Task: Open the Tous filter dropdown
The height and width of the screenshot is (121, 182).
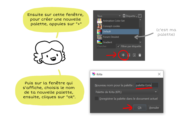Action: coord(109,16)
